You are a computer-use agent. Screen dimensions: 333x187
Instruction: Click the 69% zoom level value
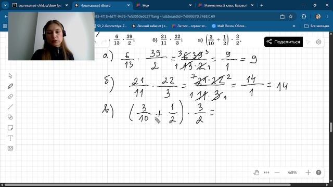point(292,172)
